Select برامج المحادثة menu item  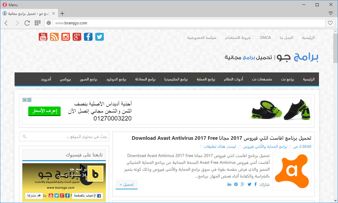(145, 79)
